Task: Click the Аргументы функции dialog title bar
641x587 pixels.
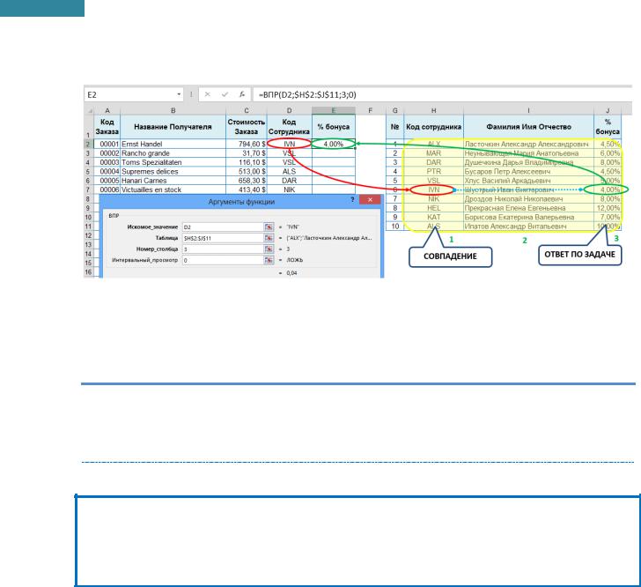Action: click(241, 202)
